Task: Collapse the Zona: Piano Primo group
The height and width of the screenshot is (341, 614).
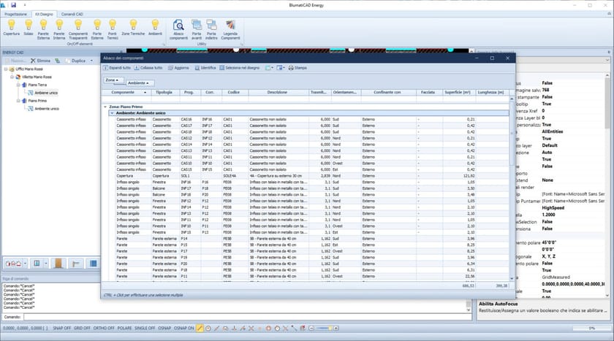Action: [105, 107]
